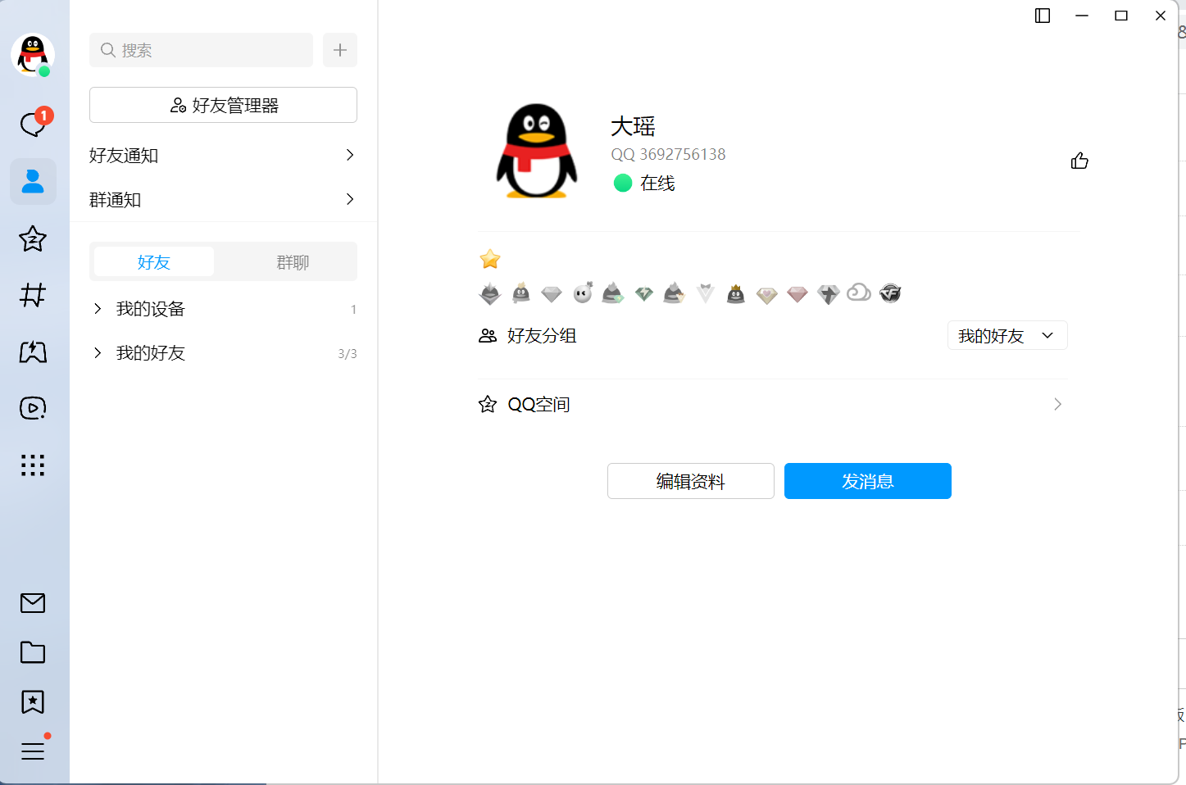Open 好友管理器 friend manager
1186x785 pixels.
(223, 105)
